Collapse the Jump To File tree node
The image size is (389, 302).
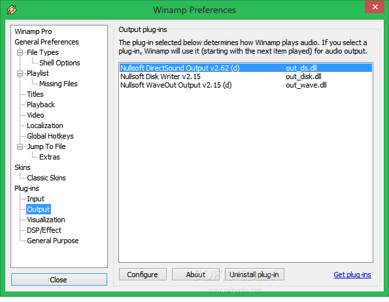click(x=20, y=146)
